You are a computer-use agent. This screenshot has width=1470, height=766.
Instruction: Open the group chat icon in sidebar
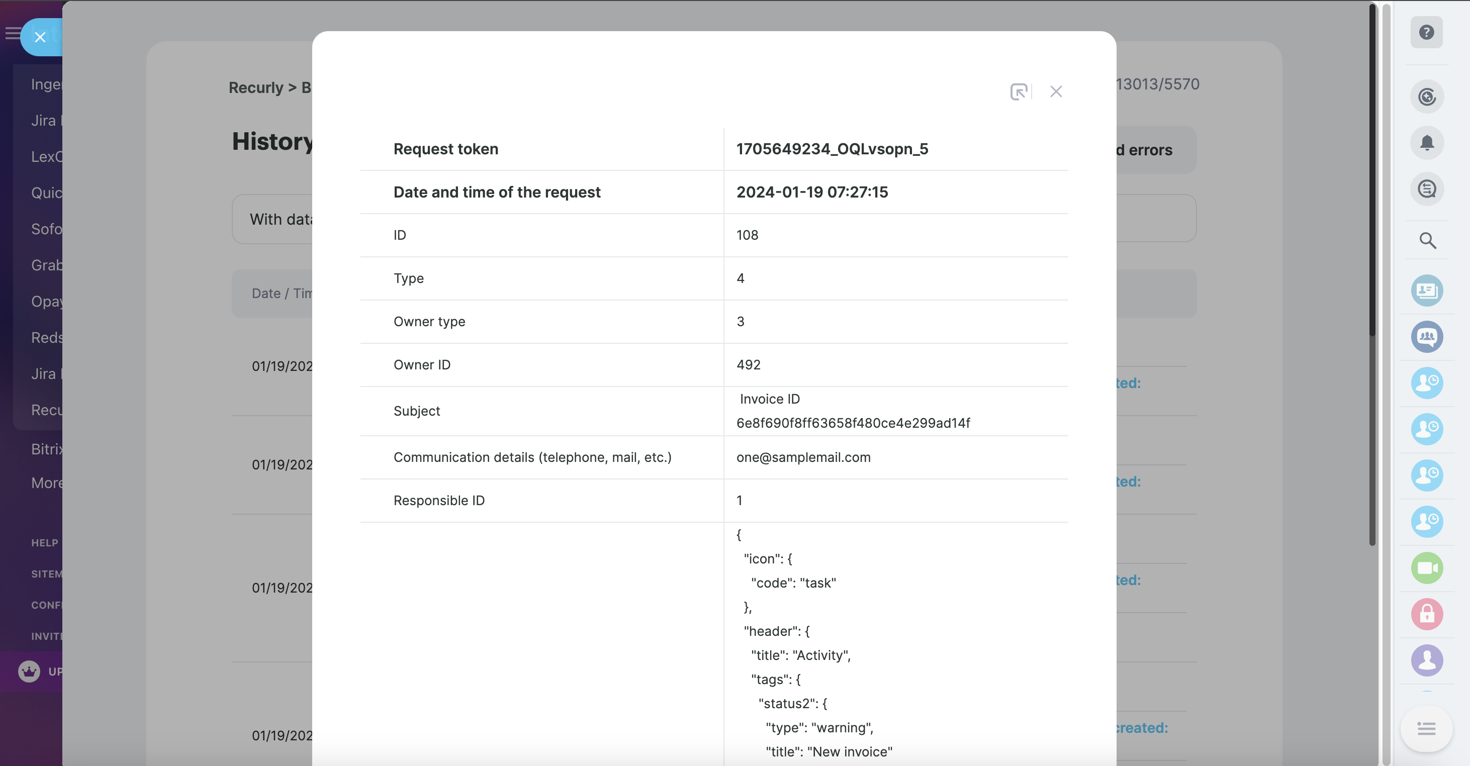(1427, 337)
